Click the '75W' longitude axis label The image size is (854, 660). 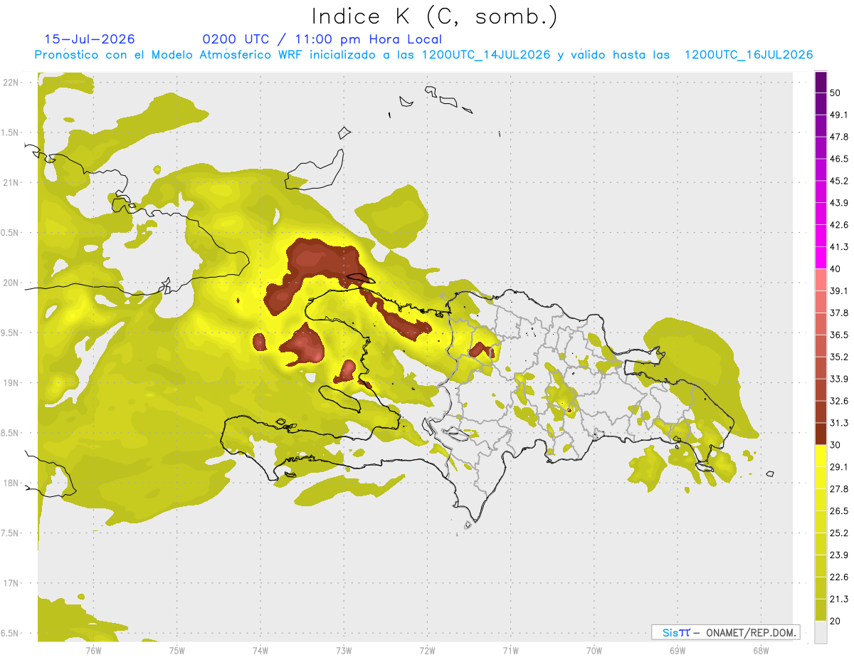coord(176,650)
